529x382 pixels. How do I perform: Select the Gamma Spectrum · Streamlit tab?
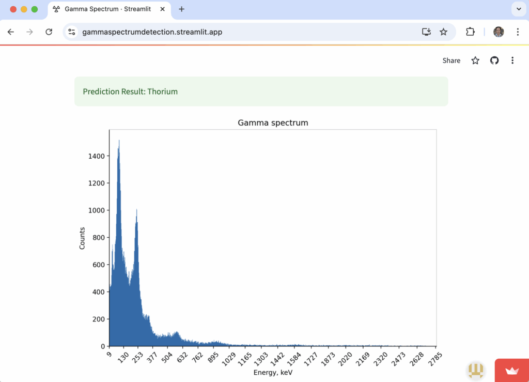[107, 9]
